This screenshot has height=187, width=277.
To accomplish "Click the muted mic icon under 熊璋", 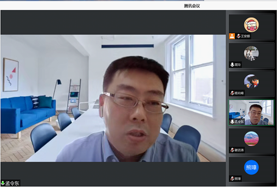I will [232, 179].
